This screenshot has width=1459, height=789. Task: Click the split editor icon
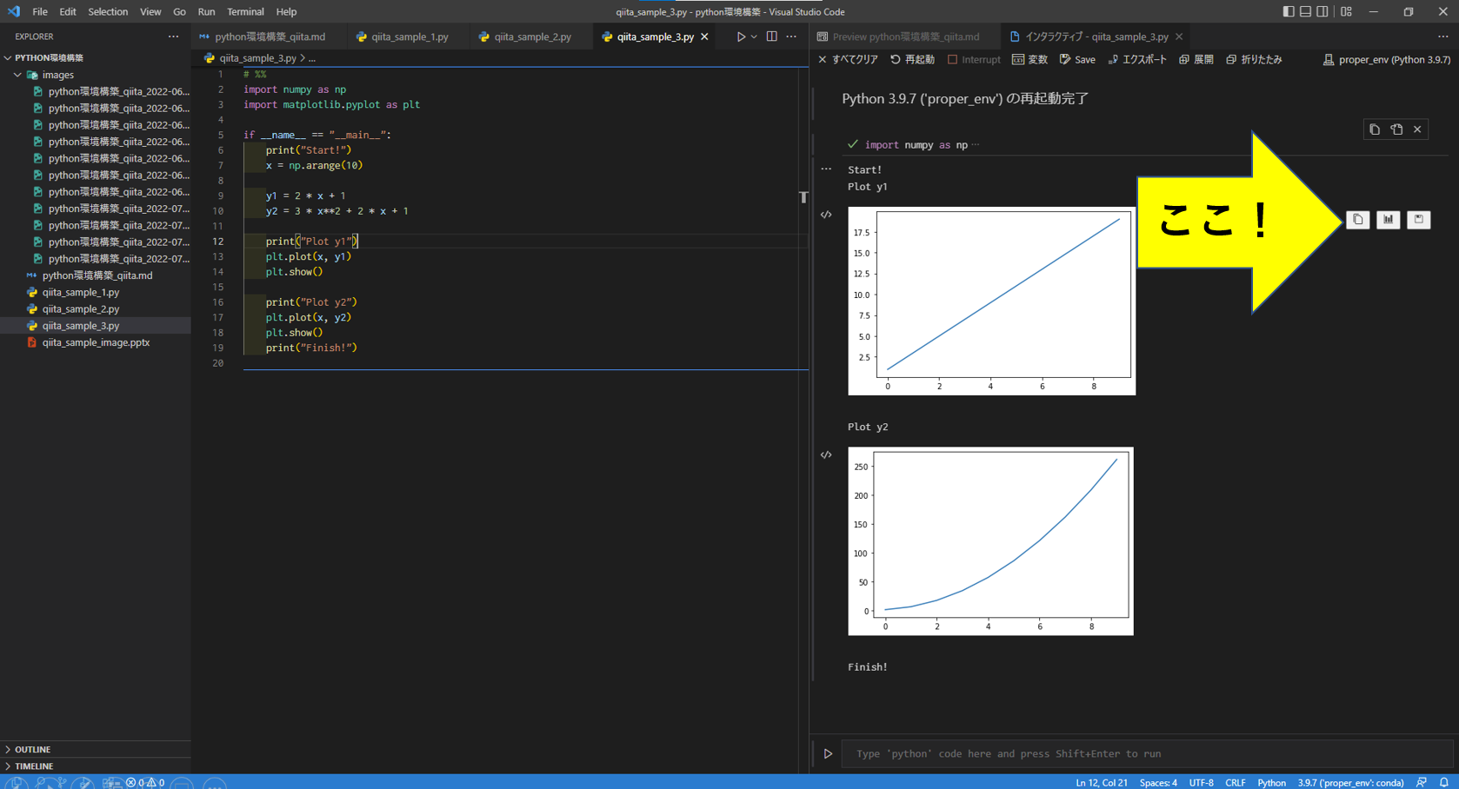770,36
